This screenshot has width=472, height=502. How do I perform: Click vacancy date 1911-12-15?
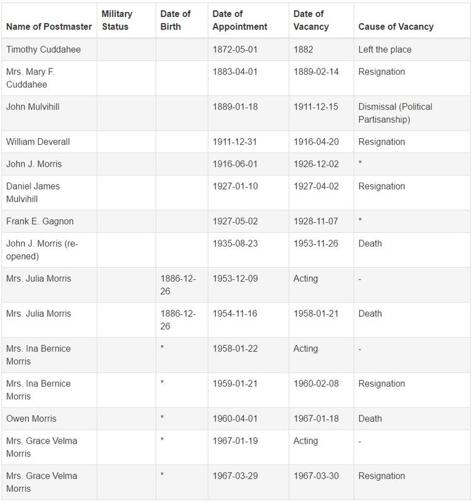[x=316, y=107]
